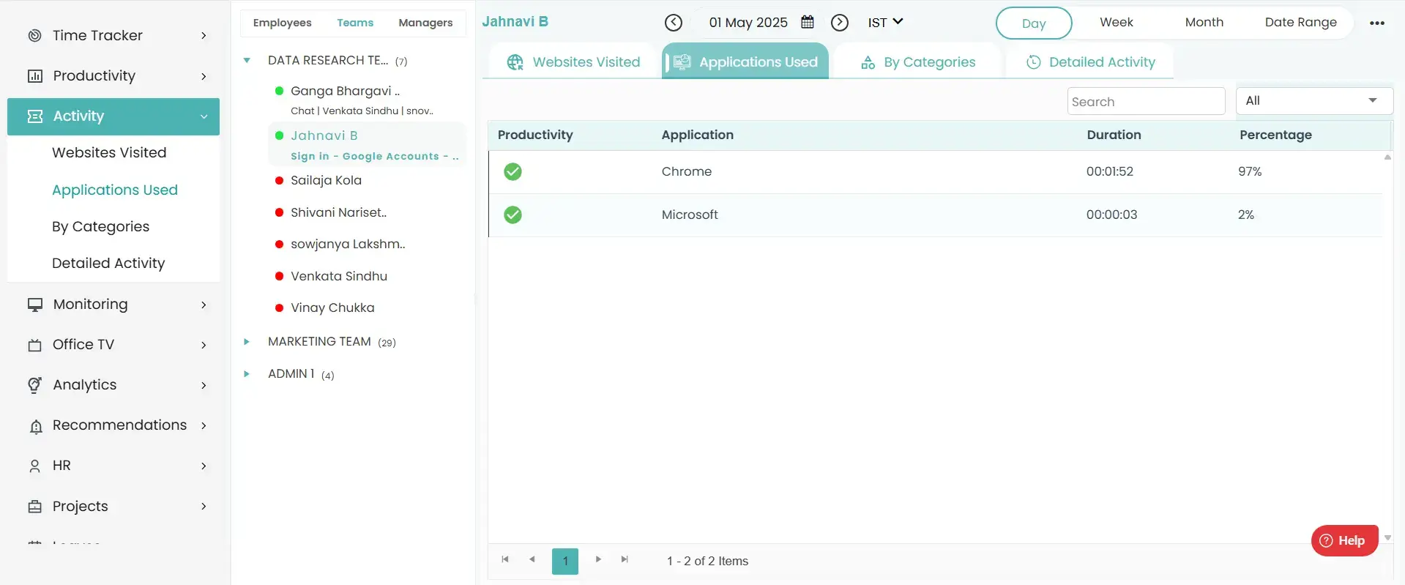Image resolution: width=1405 pixels, height=585 pixels.
Task: Open Applications Used in sidebar
Action: 115,190
